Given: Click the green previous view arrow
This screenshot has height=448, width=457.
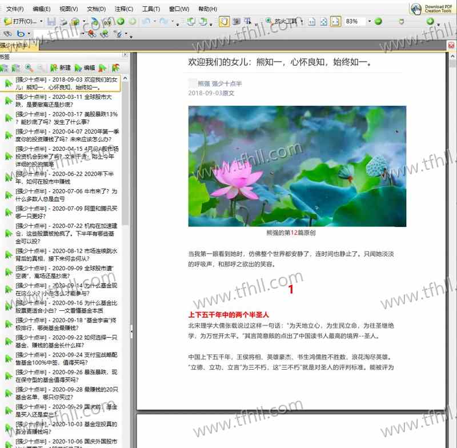Looking at the screenshot, I should click(x=121, y=22).
